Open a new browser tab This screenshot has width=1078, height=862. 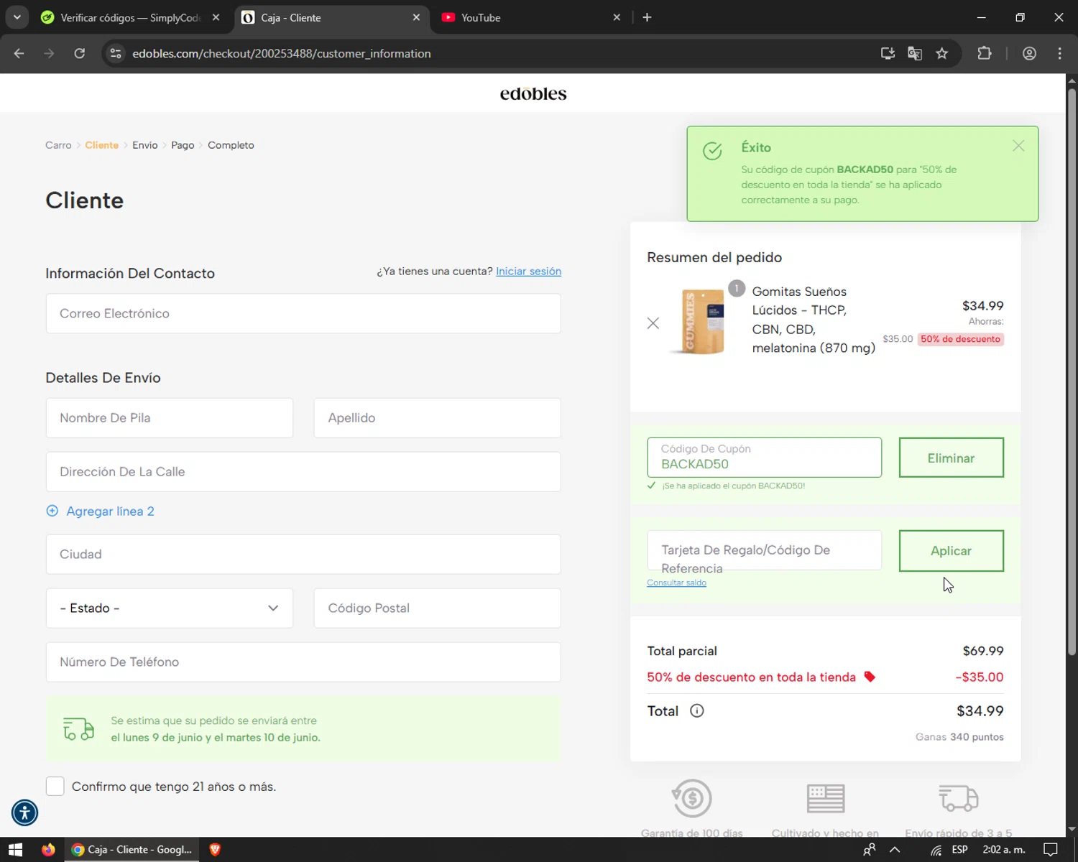pyautogui.click(x=647, y=17)
